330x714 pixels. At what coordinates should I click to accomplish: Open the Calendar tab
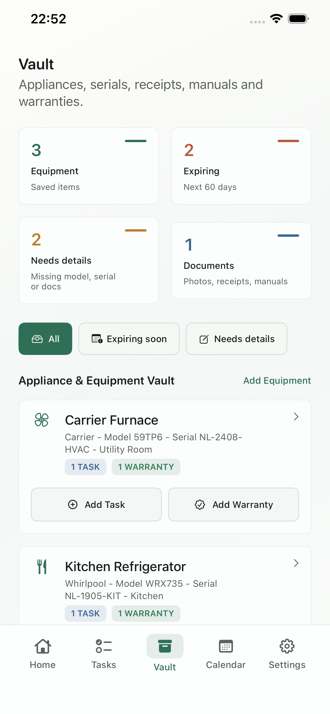[x=226, y=654]
